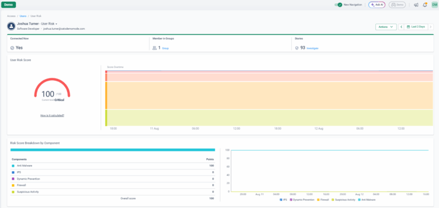
Task: Open the Investigate stories link
Action: click(312, 48)
